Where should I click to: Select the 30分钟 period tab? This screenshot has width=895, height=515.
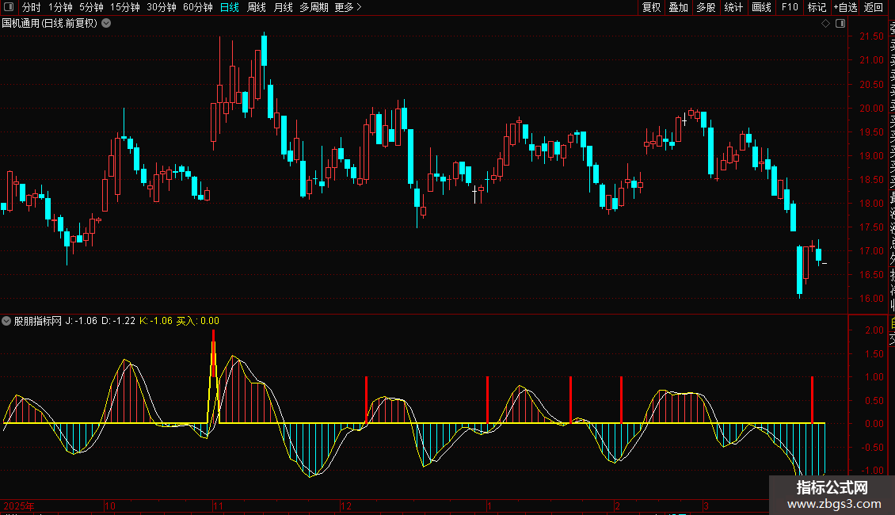[x=162, y=7]
